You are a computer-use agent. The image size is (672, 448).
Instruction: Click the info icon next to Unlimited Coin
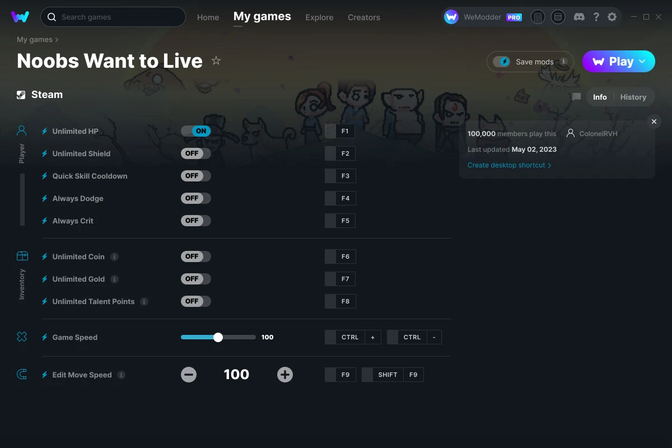point(114,256)
